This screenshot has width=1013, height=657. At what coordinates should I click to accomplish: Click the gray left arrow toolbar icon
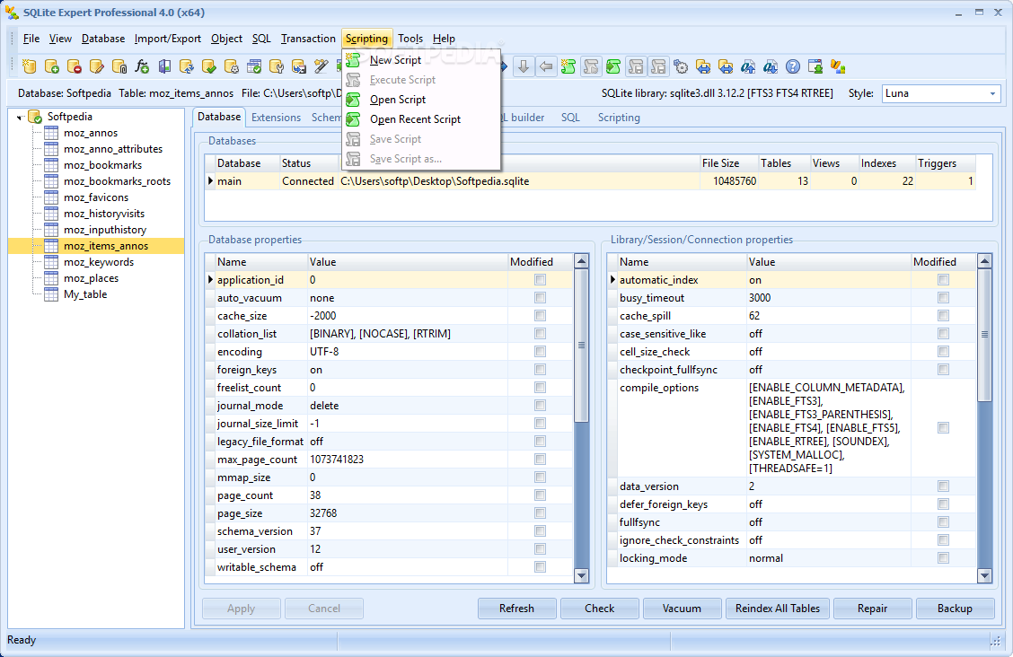[x=546, y=66]
